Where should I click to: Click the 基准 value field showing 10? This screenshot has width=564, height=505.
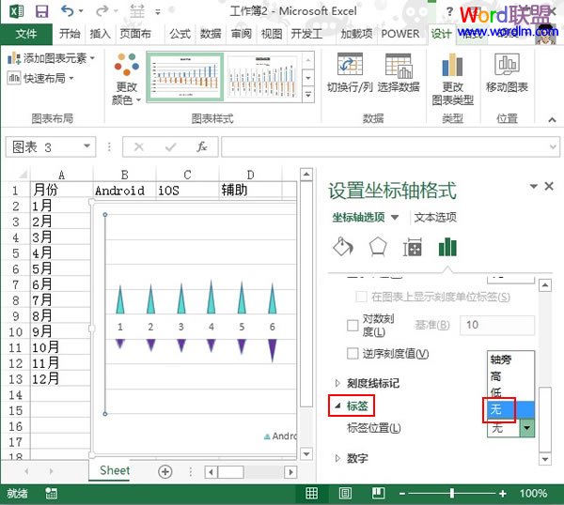[x=497, y=325]
